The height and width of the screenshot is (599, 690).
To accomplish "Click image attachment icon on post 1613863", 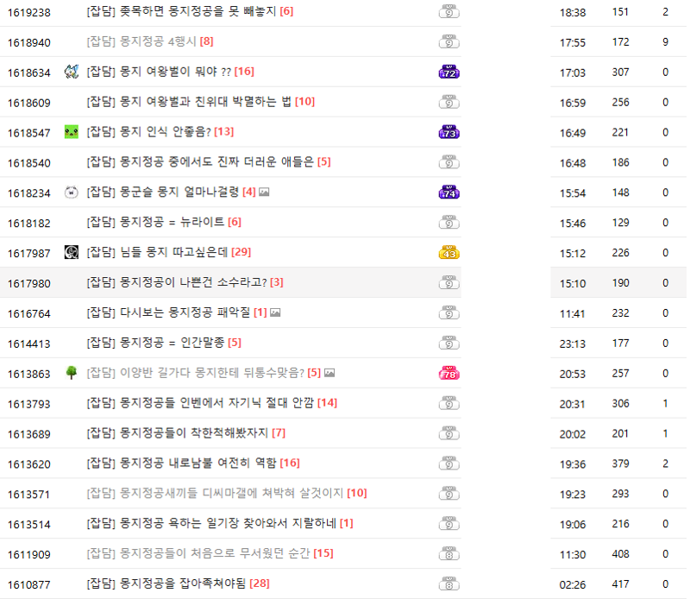I will 329,373.
